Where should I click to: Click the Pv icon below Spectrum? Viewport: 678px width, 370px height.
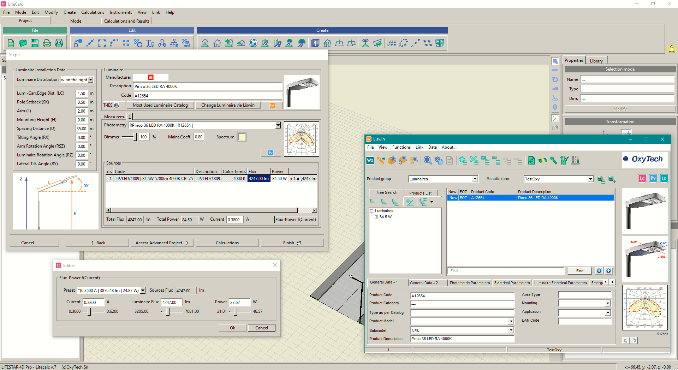[271, 153]
